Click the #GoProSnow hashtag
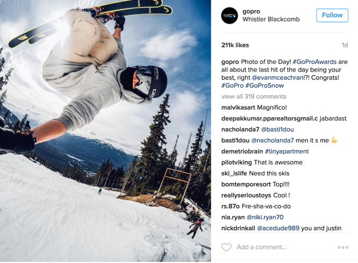Screen dimensions: 358x263 (x=264, y=86)
